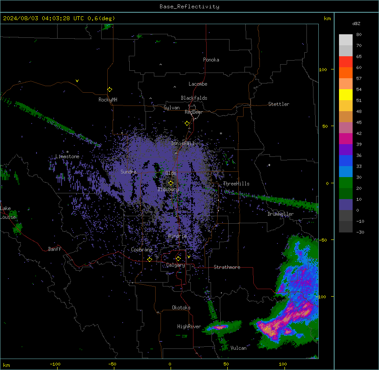This screenshot has width=379, height=370.
Task: Click the white asterisk marker east of Innisfail
Action: [221, 133]
